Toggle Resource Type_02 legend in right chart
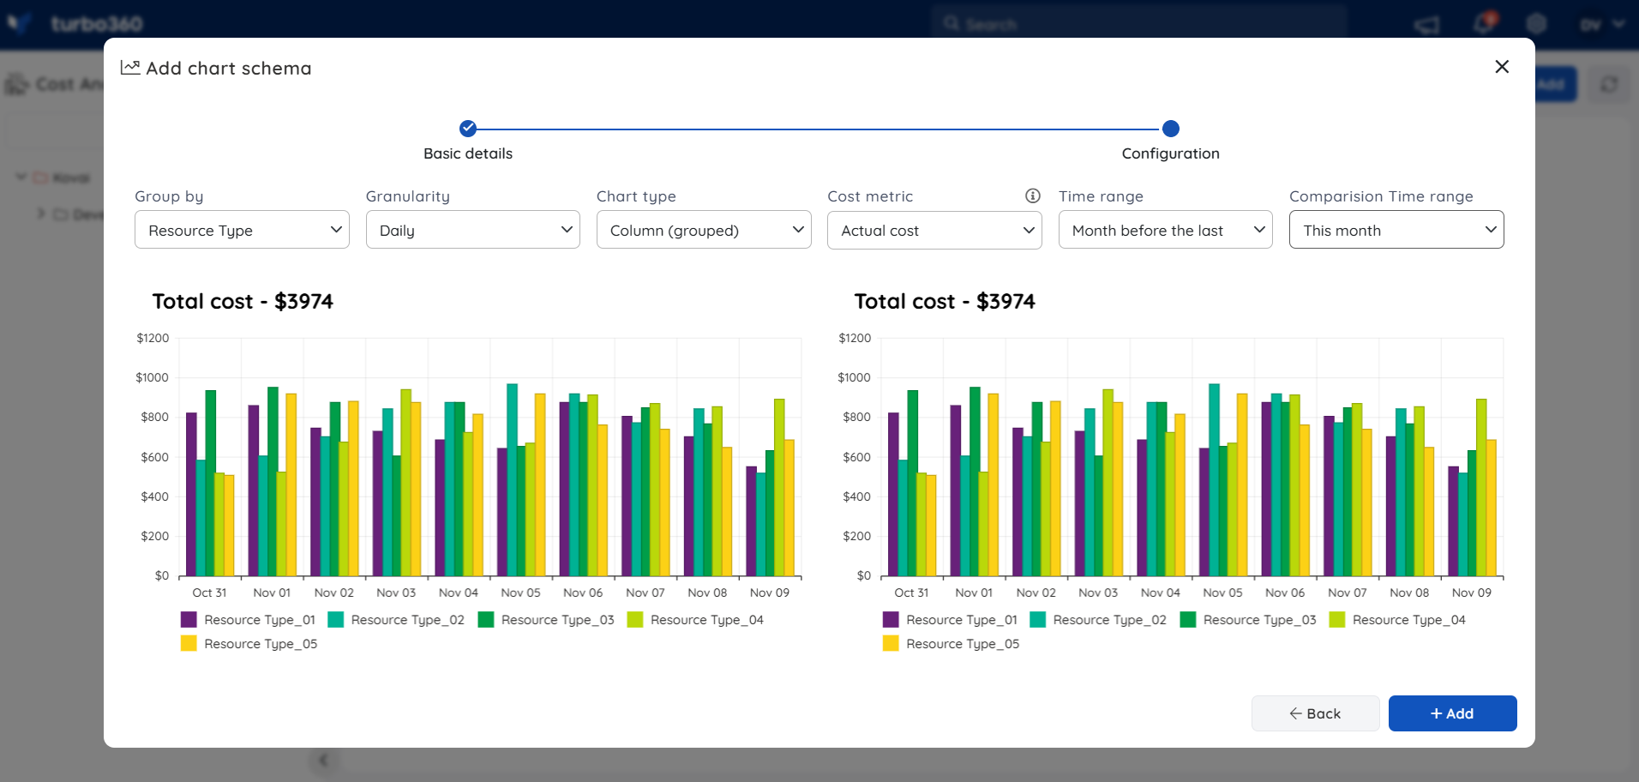The image size is (1639, 782). pyautogui.click(x=1098, y=620)
